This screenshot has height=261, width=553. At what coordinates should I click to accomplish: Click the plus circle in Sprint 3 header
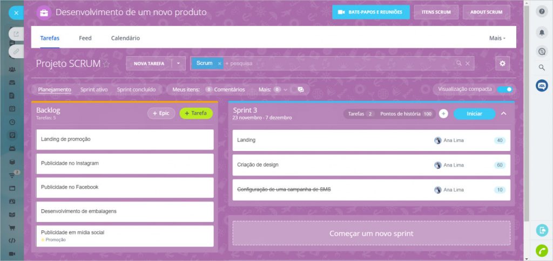coord(443,114)
